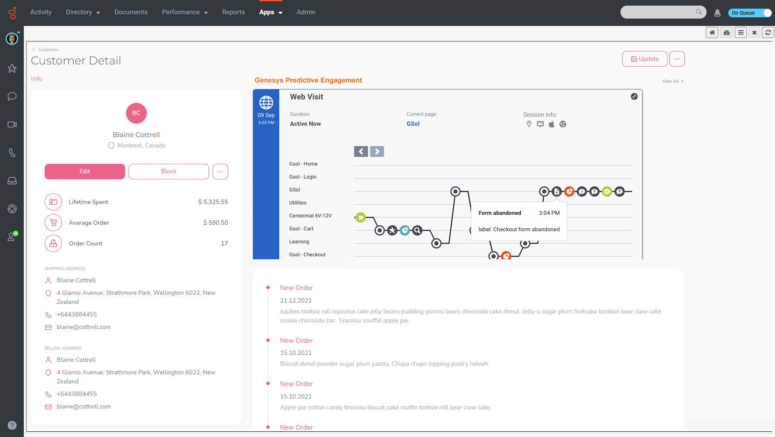Expand the Apps dropdown menu
Screen dimensions: 775x437
pos(271,12)
